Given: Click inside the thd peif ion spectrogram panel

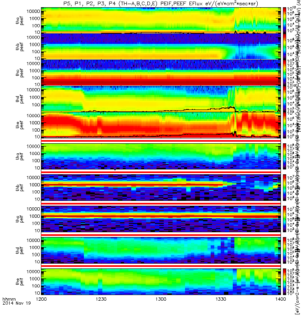Looking at the screenshot, I should [161, 250].
